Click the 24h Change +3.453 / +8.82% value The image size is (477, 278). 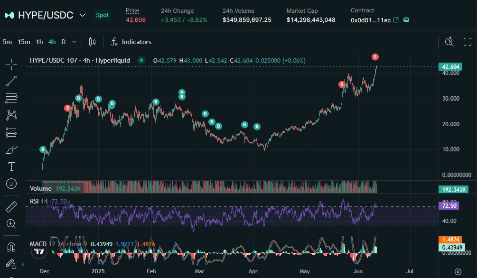tap(184, 20)
